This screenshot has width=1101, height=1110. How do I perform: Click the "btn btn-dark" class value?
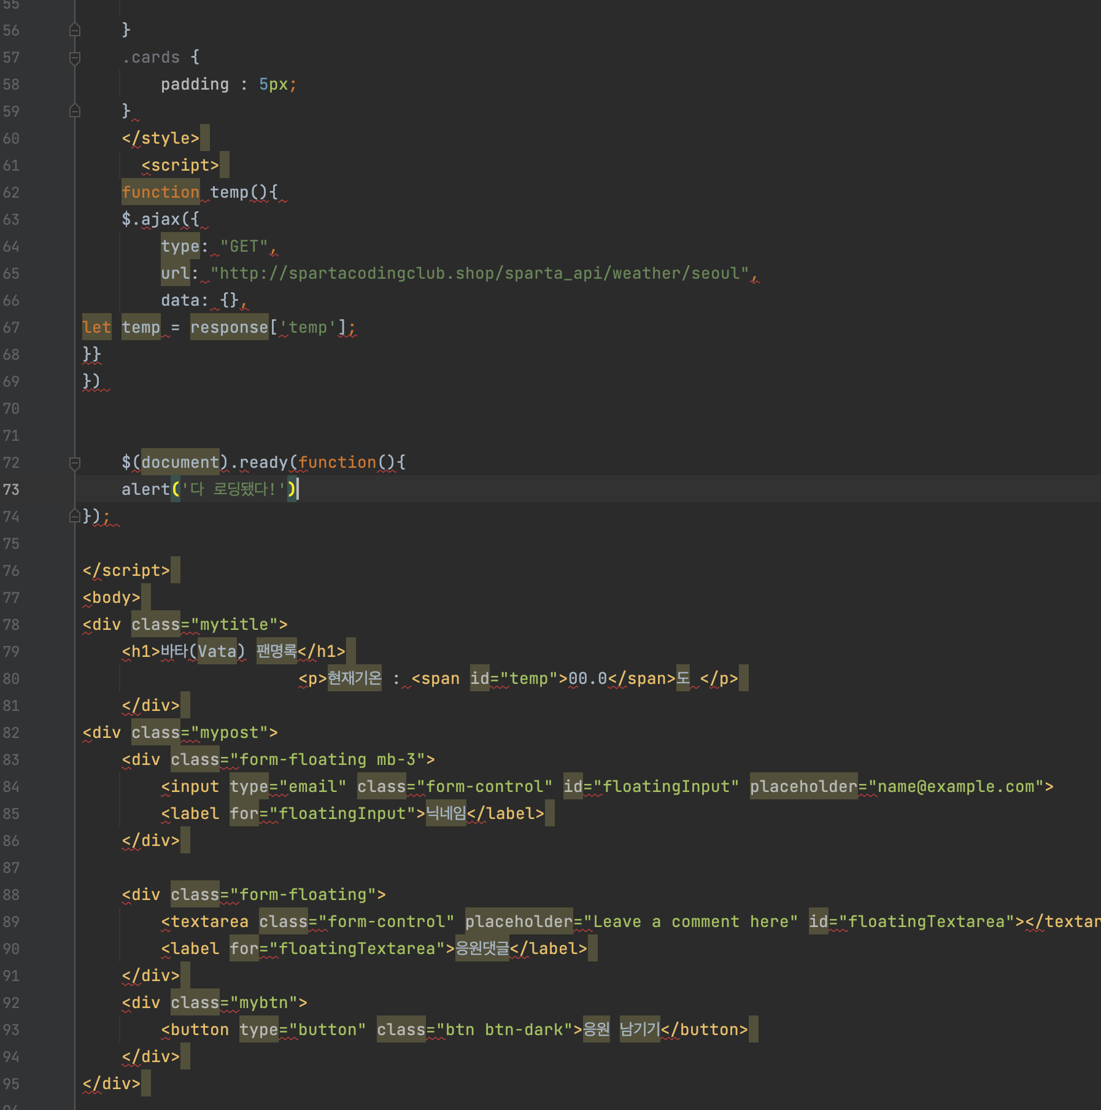click(504, 1030)
